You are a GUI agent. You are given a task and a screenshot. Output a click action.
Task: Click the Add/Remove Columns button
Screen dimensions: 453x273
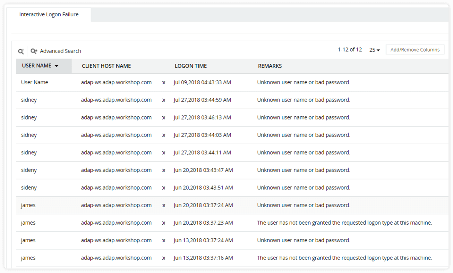click(415, 50)
